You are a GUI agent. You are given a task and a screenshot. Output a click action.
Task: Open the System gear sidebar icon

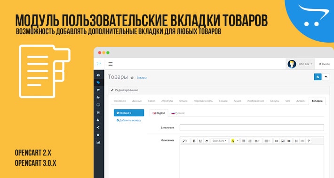[98, 135]
